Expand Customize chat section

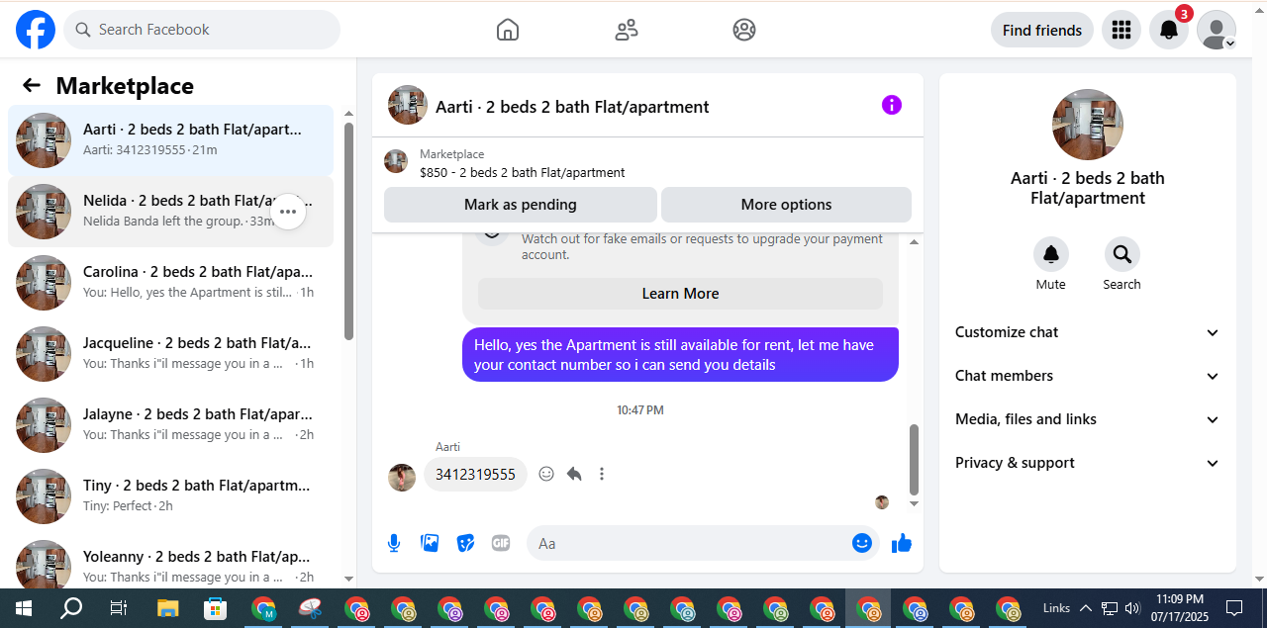tap(1088, 332)
